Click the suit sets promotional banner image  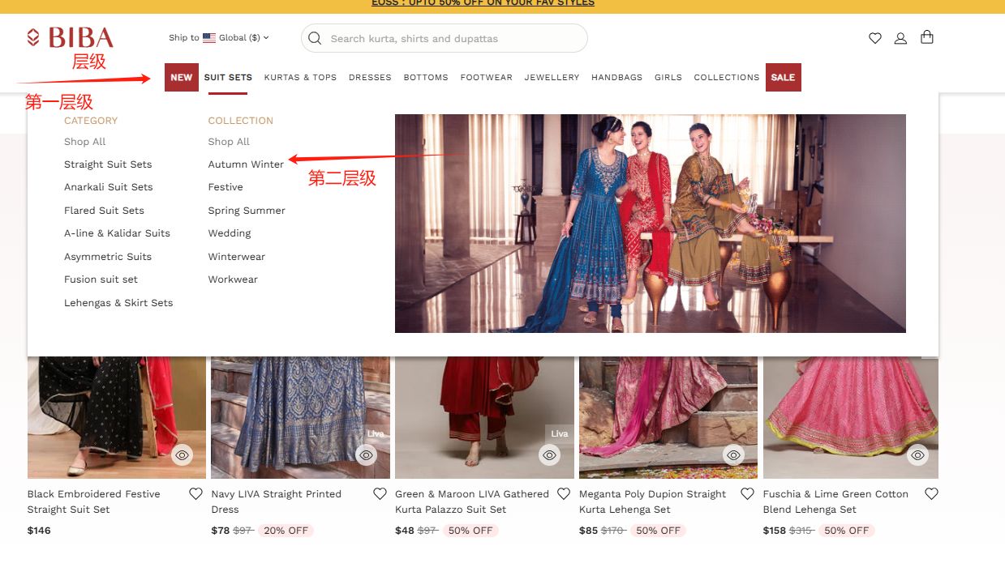[x=651, y=224]
